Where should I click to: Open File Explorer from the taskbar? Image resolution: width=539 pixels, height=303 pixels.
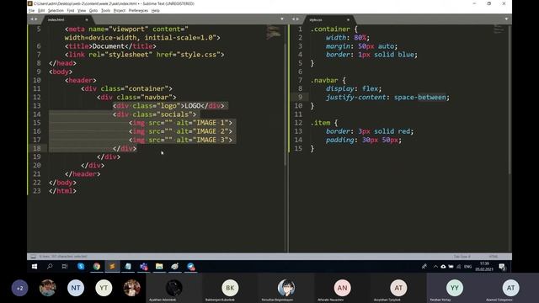coord(159,267)
